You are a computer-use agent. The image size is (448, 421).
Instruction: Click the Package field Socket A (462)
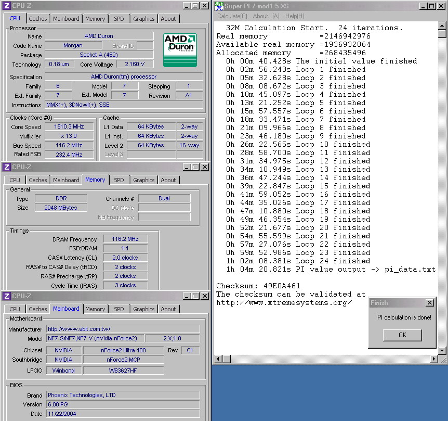click(x=99, y=55)
